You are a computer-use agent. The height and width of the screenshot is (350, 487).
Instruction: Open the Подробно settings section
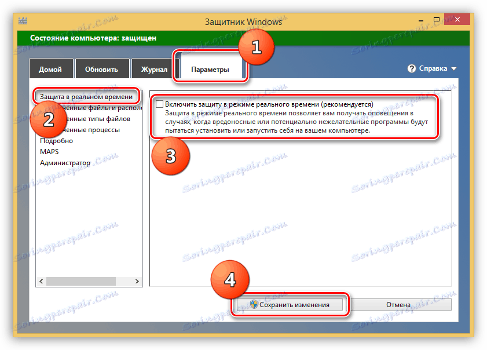(58, 140)
